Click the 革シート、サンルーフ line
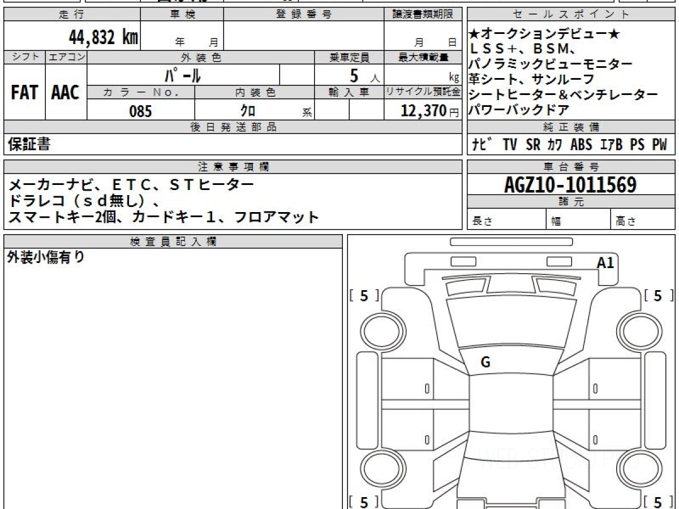 tap(532, 79)
